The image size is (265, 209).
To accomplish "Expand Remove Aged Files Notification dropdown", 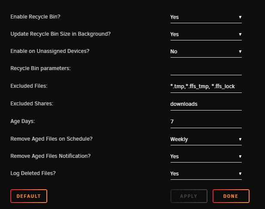I will click(x=206, y=157).
